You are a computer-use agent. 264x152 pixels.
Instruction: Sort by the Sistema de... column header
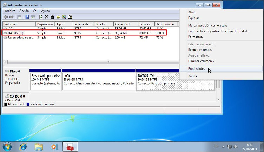tap(83, 24)
